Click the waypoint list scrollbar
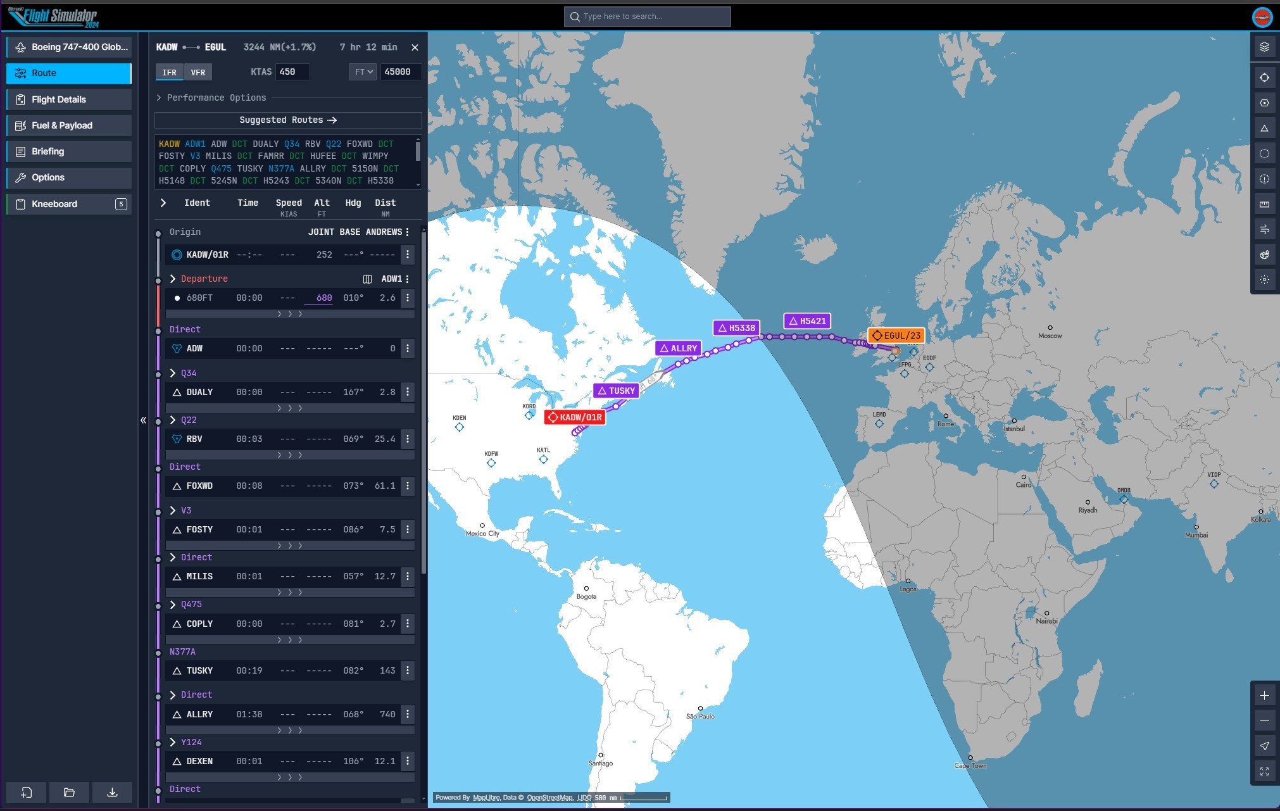1280x811 pixels. click(x=424, y=402)
